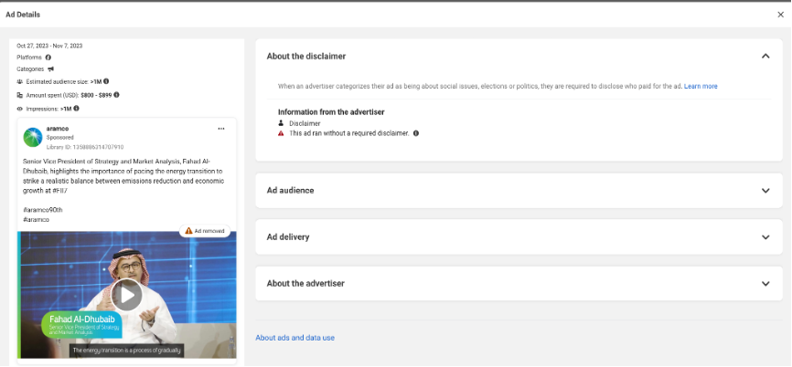The image size is (792, 367).
Task: Click the aramco logo avatar
Action: pyautogui.click(x=33, y=137)
